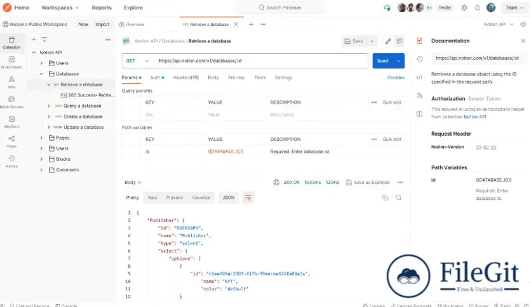This screenshot has width=531, height=307.
Task: Click the environment quick look eye icon
Action: (523, 24)
